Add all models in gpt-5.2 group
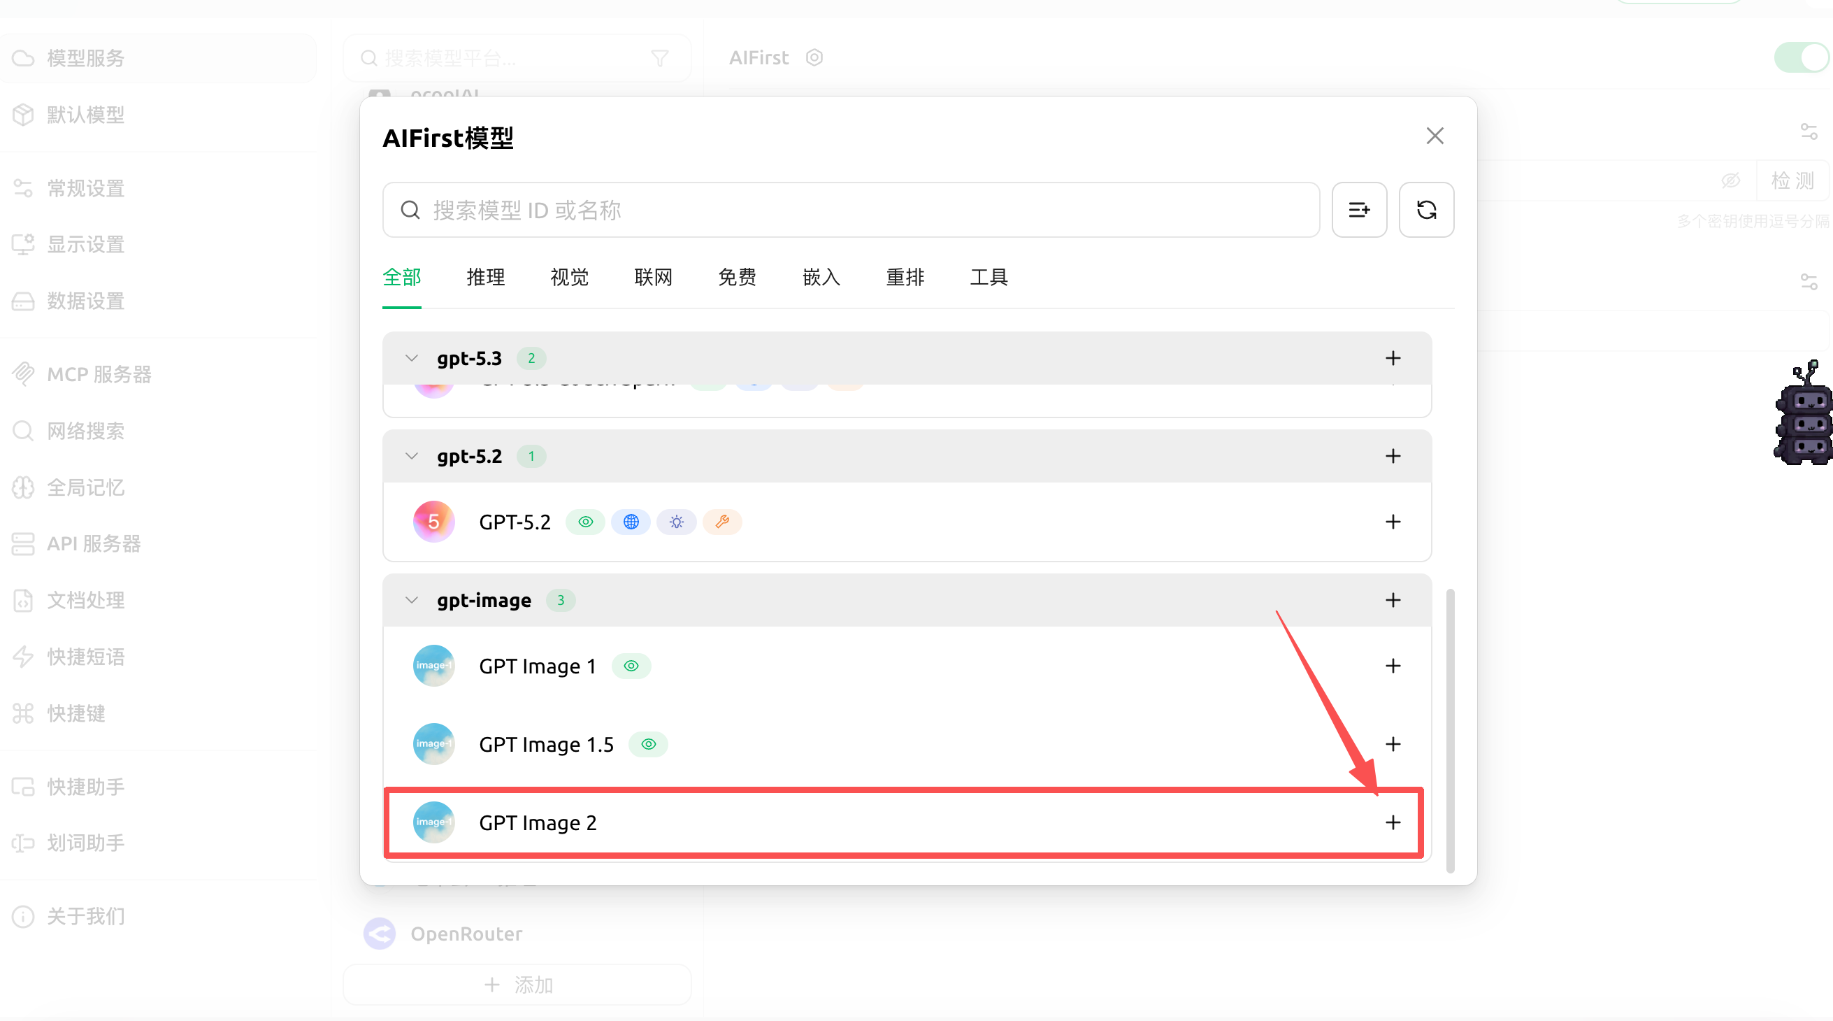This screenshot has width=1833, height=1021. coord(1393,457)
